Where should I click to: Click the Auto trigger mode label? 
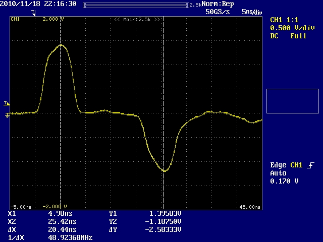pyautogui.click(x=278, y=173)
